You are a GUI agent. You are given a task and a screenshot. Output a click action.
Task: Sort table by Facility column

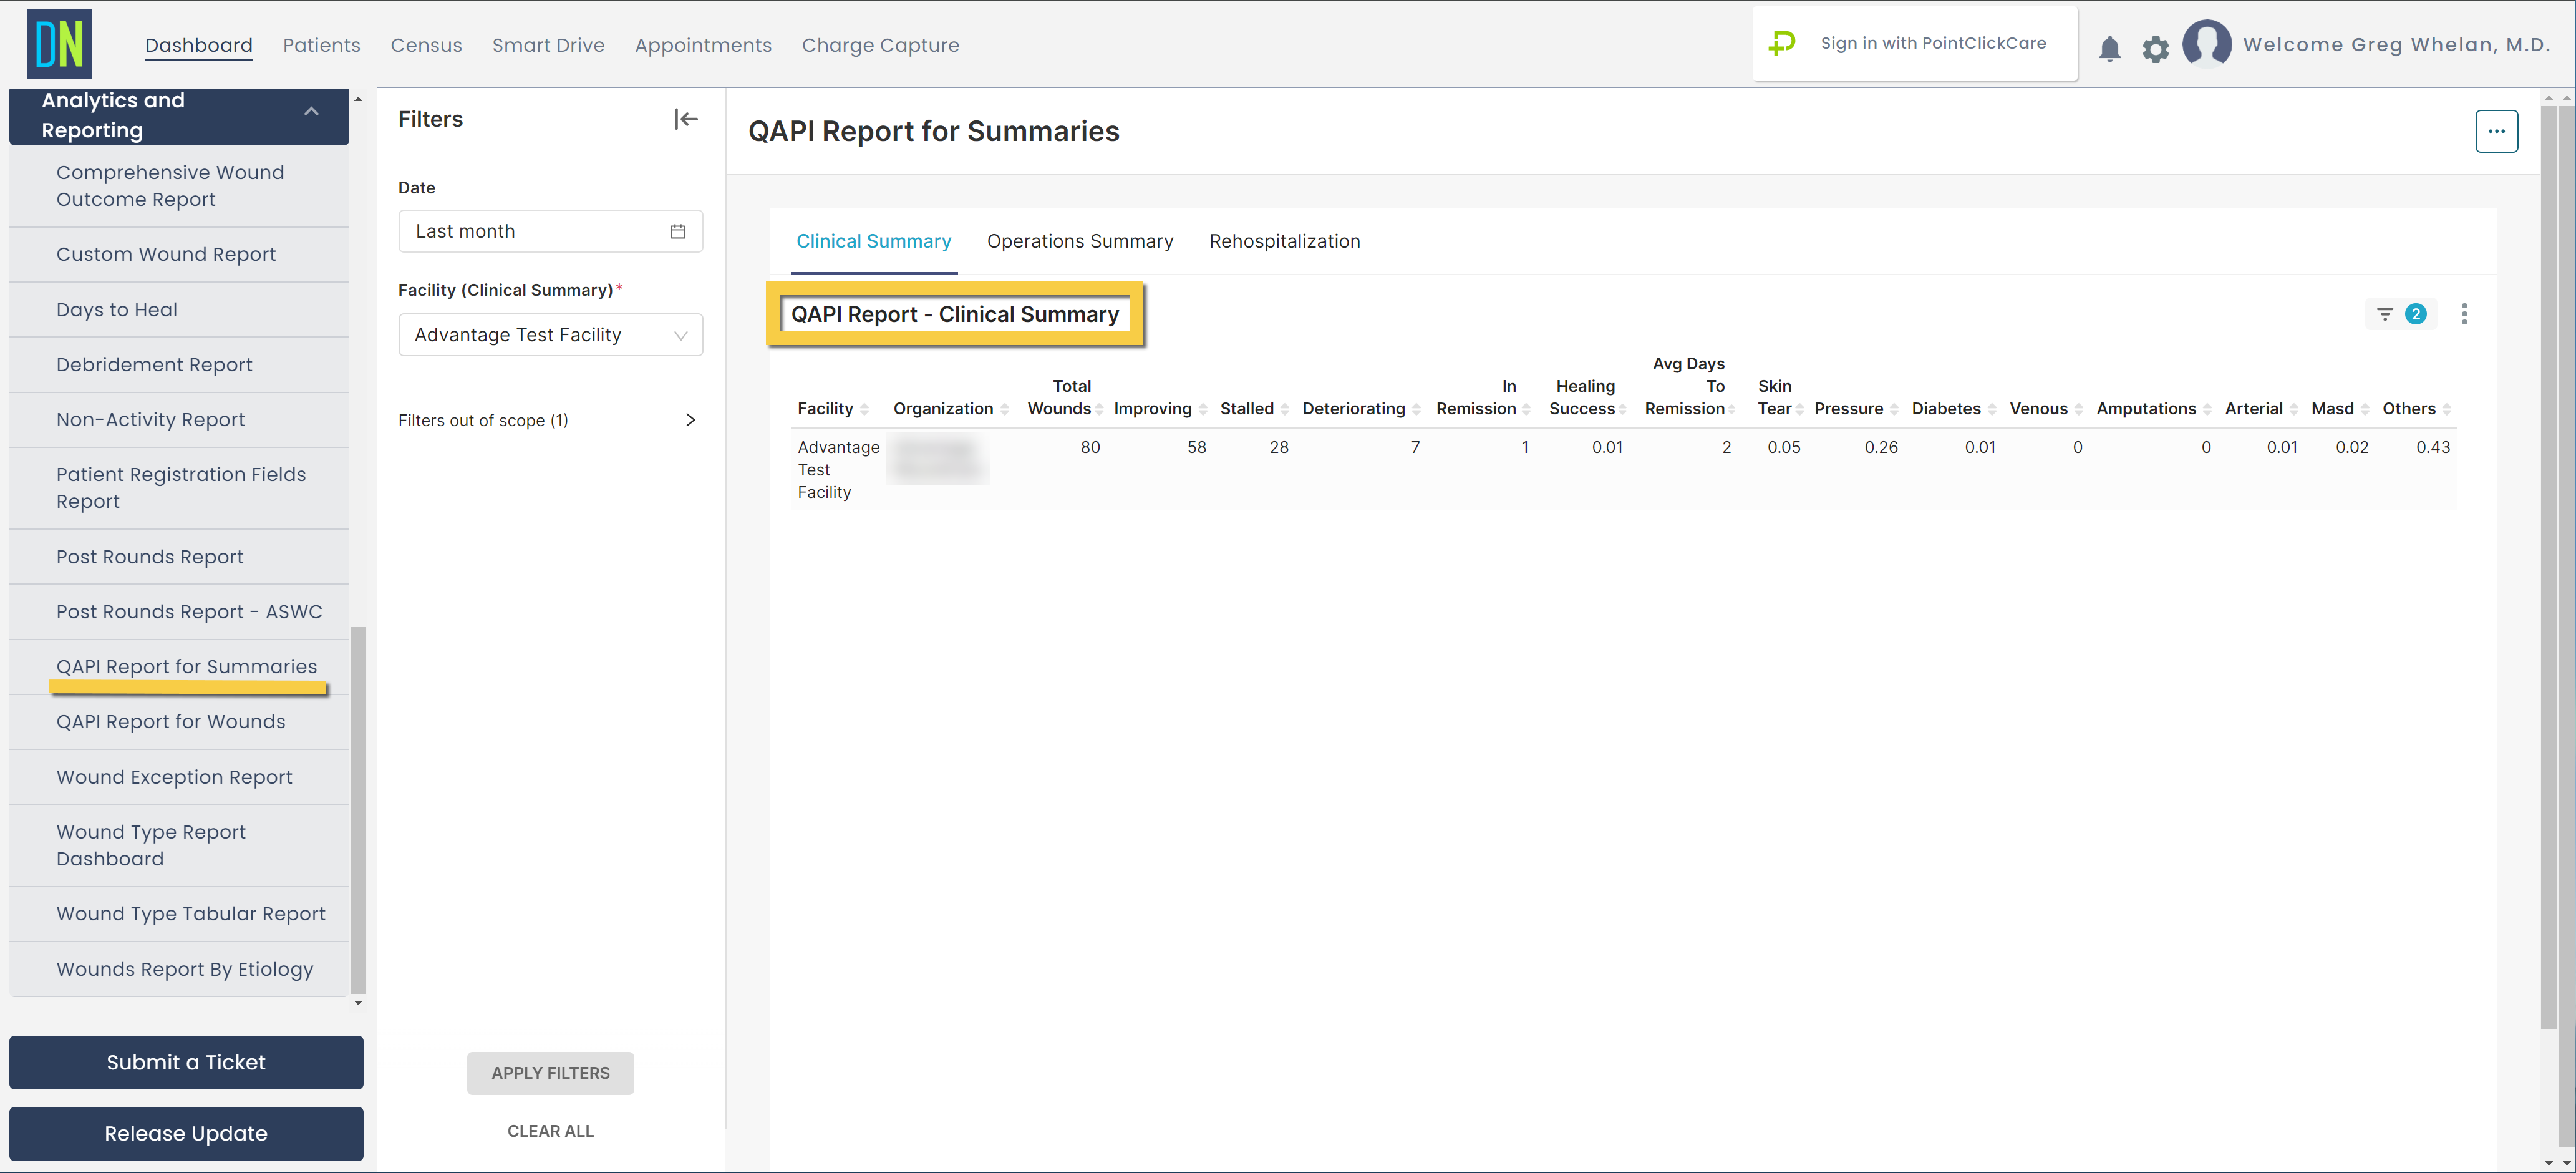coord(864,409)
